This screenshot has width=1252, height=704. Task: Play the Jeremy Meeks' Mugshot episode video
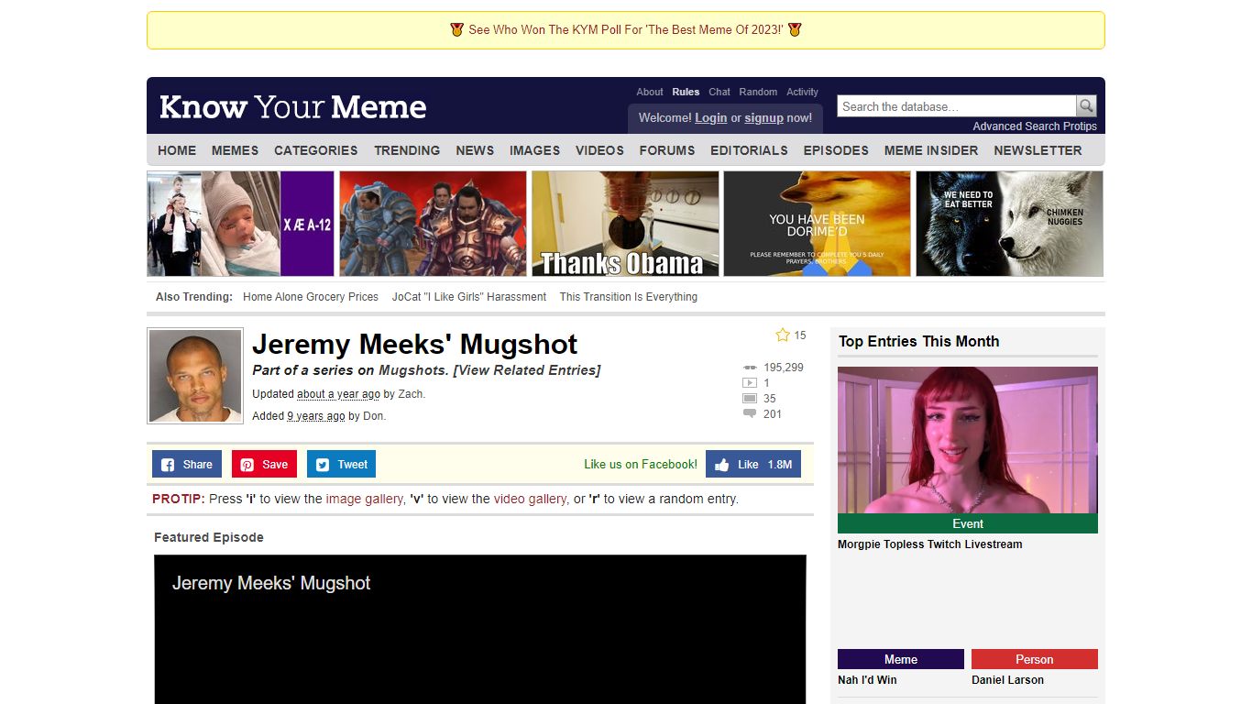point(480,630)
